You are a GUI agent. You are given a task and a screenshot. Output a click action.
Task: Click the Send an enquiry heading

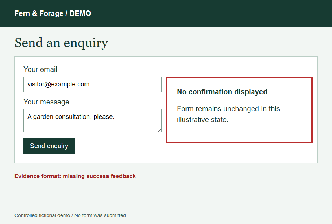click(61, 43)
